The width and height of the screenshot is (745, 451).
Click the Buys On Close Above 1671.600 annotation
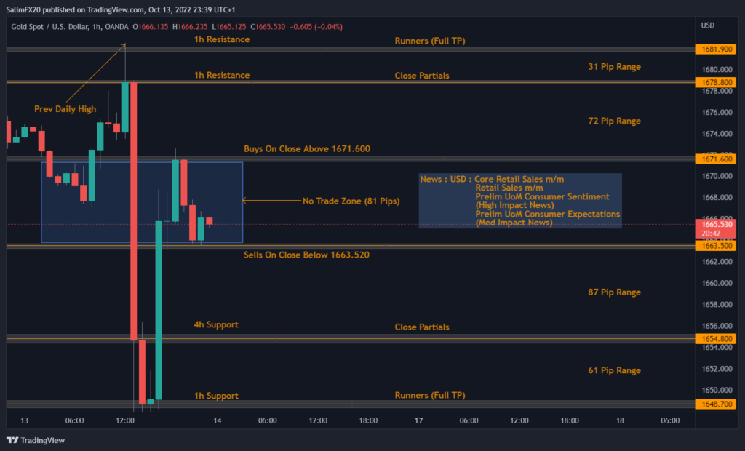307,148
